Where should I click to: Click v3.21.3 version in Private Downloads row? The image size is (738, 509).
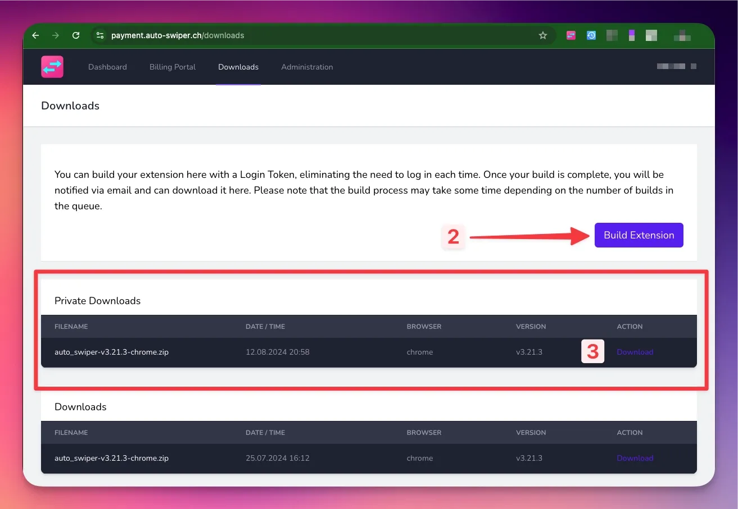(529, 352)
